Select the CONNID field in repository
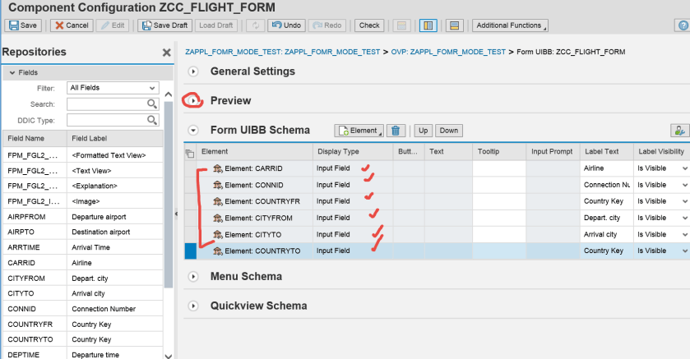The image size is (690, 359). [x=83, y=309]
